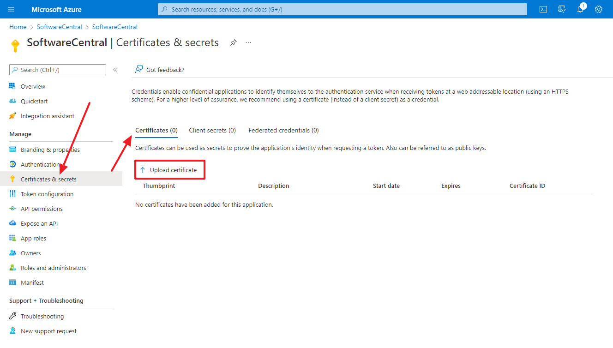This screenshot has width=613, height=348.
Task: Open the Manifest menu item
Action: click(32, 282)
